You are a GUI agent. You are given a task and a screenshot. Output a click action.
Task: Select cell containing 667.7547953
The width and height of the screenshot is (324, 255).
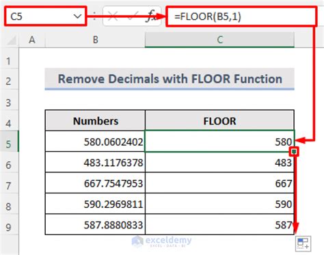pyautogui.click(x=95, y=183)
